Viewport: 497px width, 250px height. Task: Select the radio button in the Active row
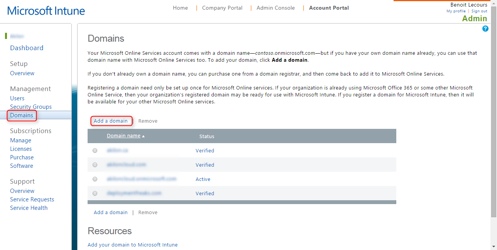[x=95, y=179]
